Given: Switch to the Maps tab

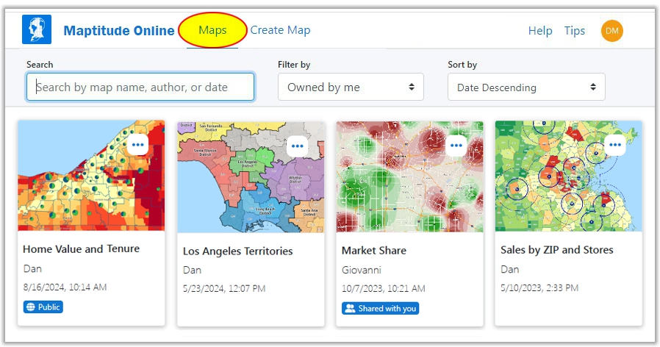Looking at the screenshot, I should (212, 31).
